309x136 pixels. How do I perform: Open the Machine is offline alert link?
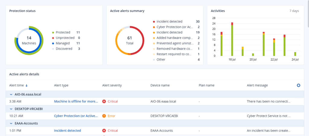point(76,101)
